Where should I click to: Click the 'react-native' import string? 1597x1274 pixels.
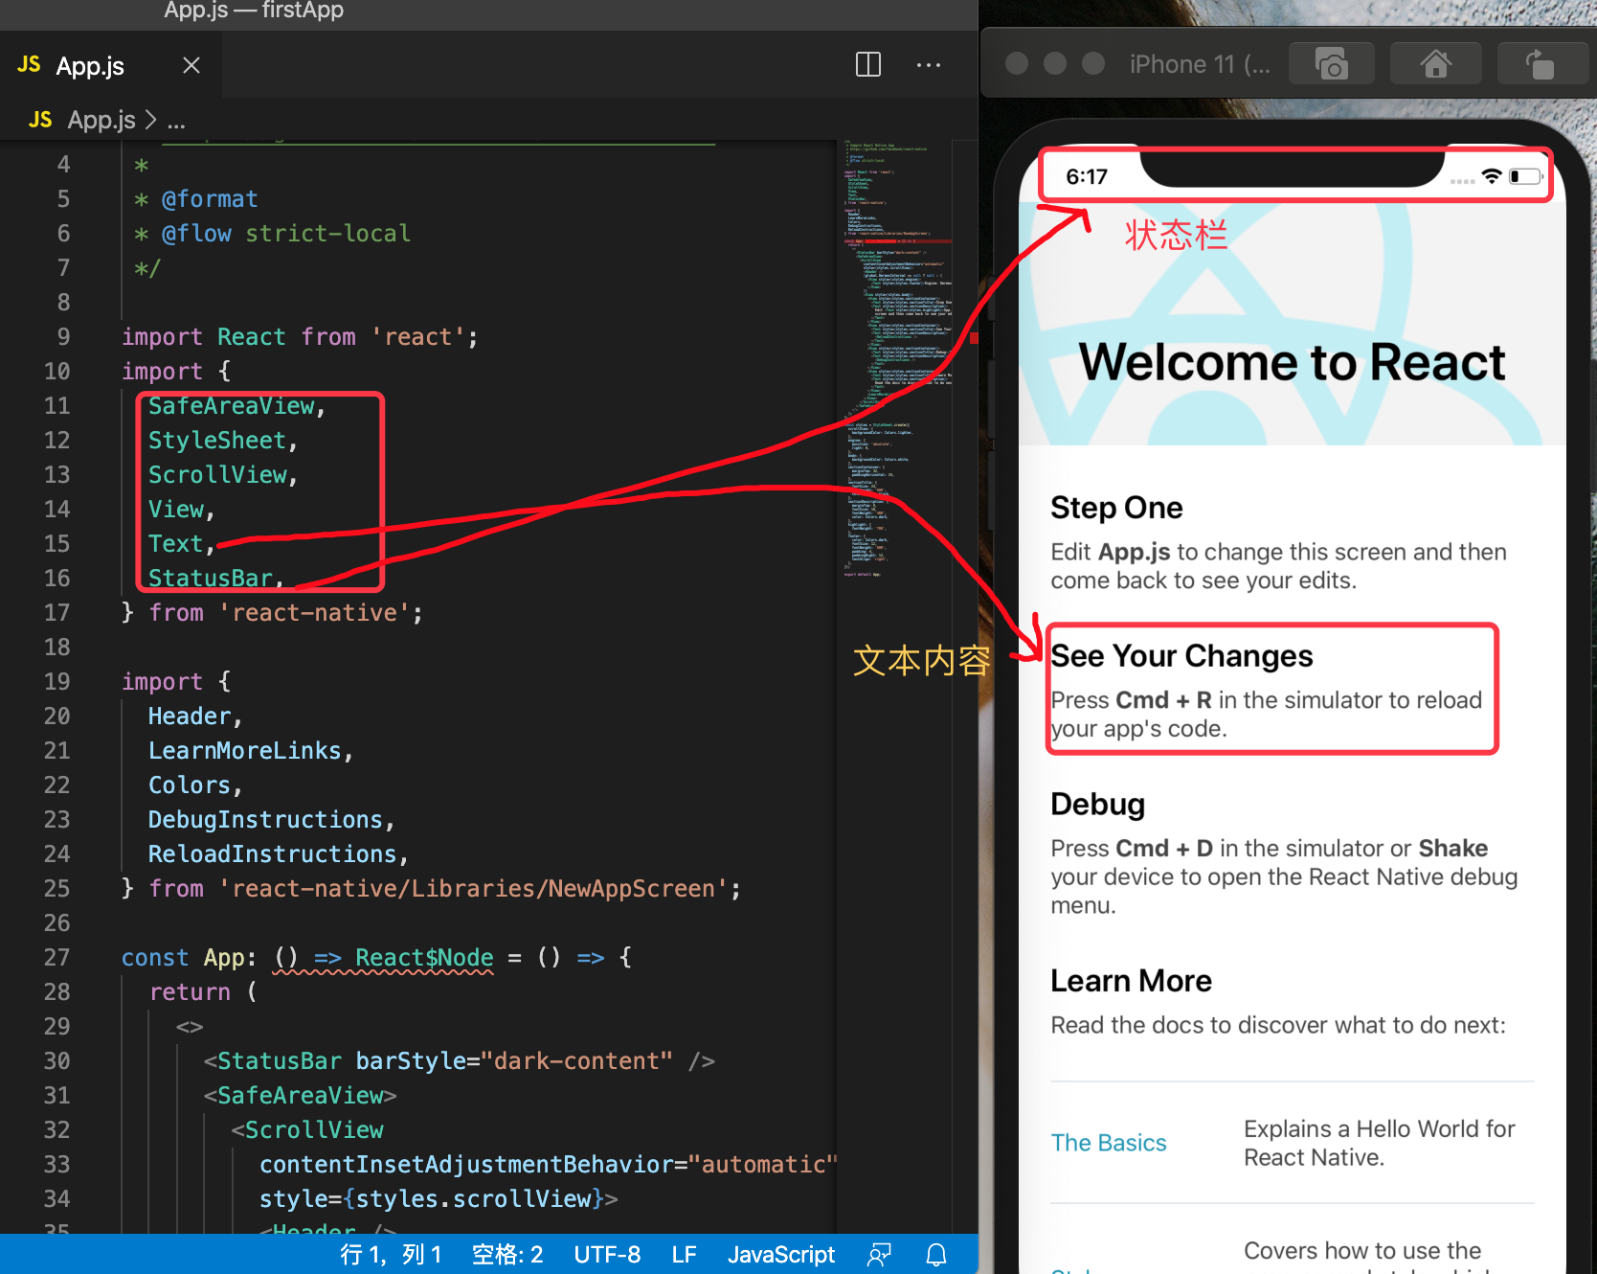pyautogui.click(x=321, y=612)
